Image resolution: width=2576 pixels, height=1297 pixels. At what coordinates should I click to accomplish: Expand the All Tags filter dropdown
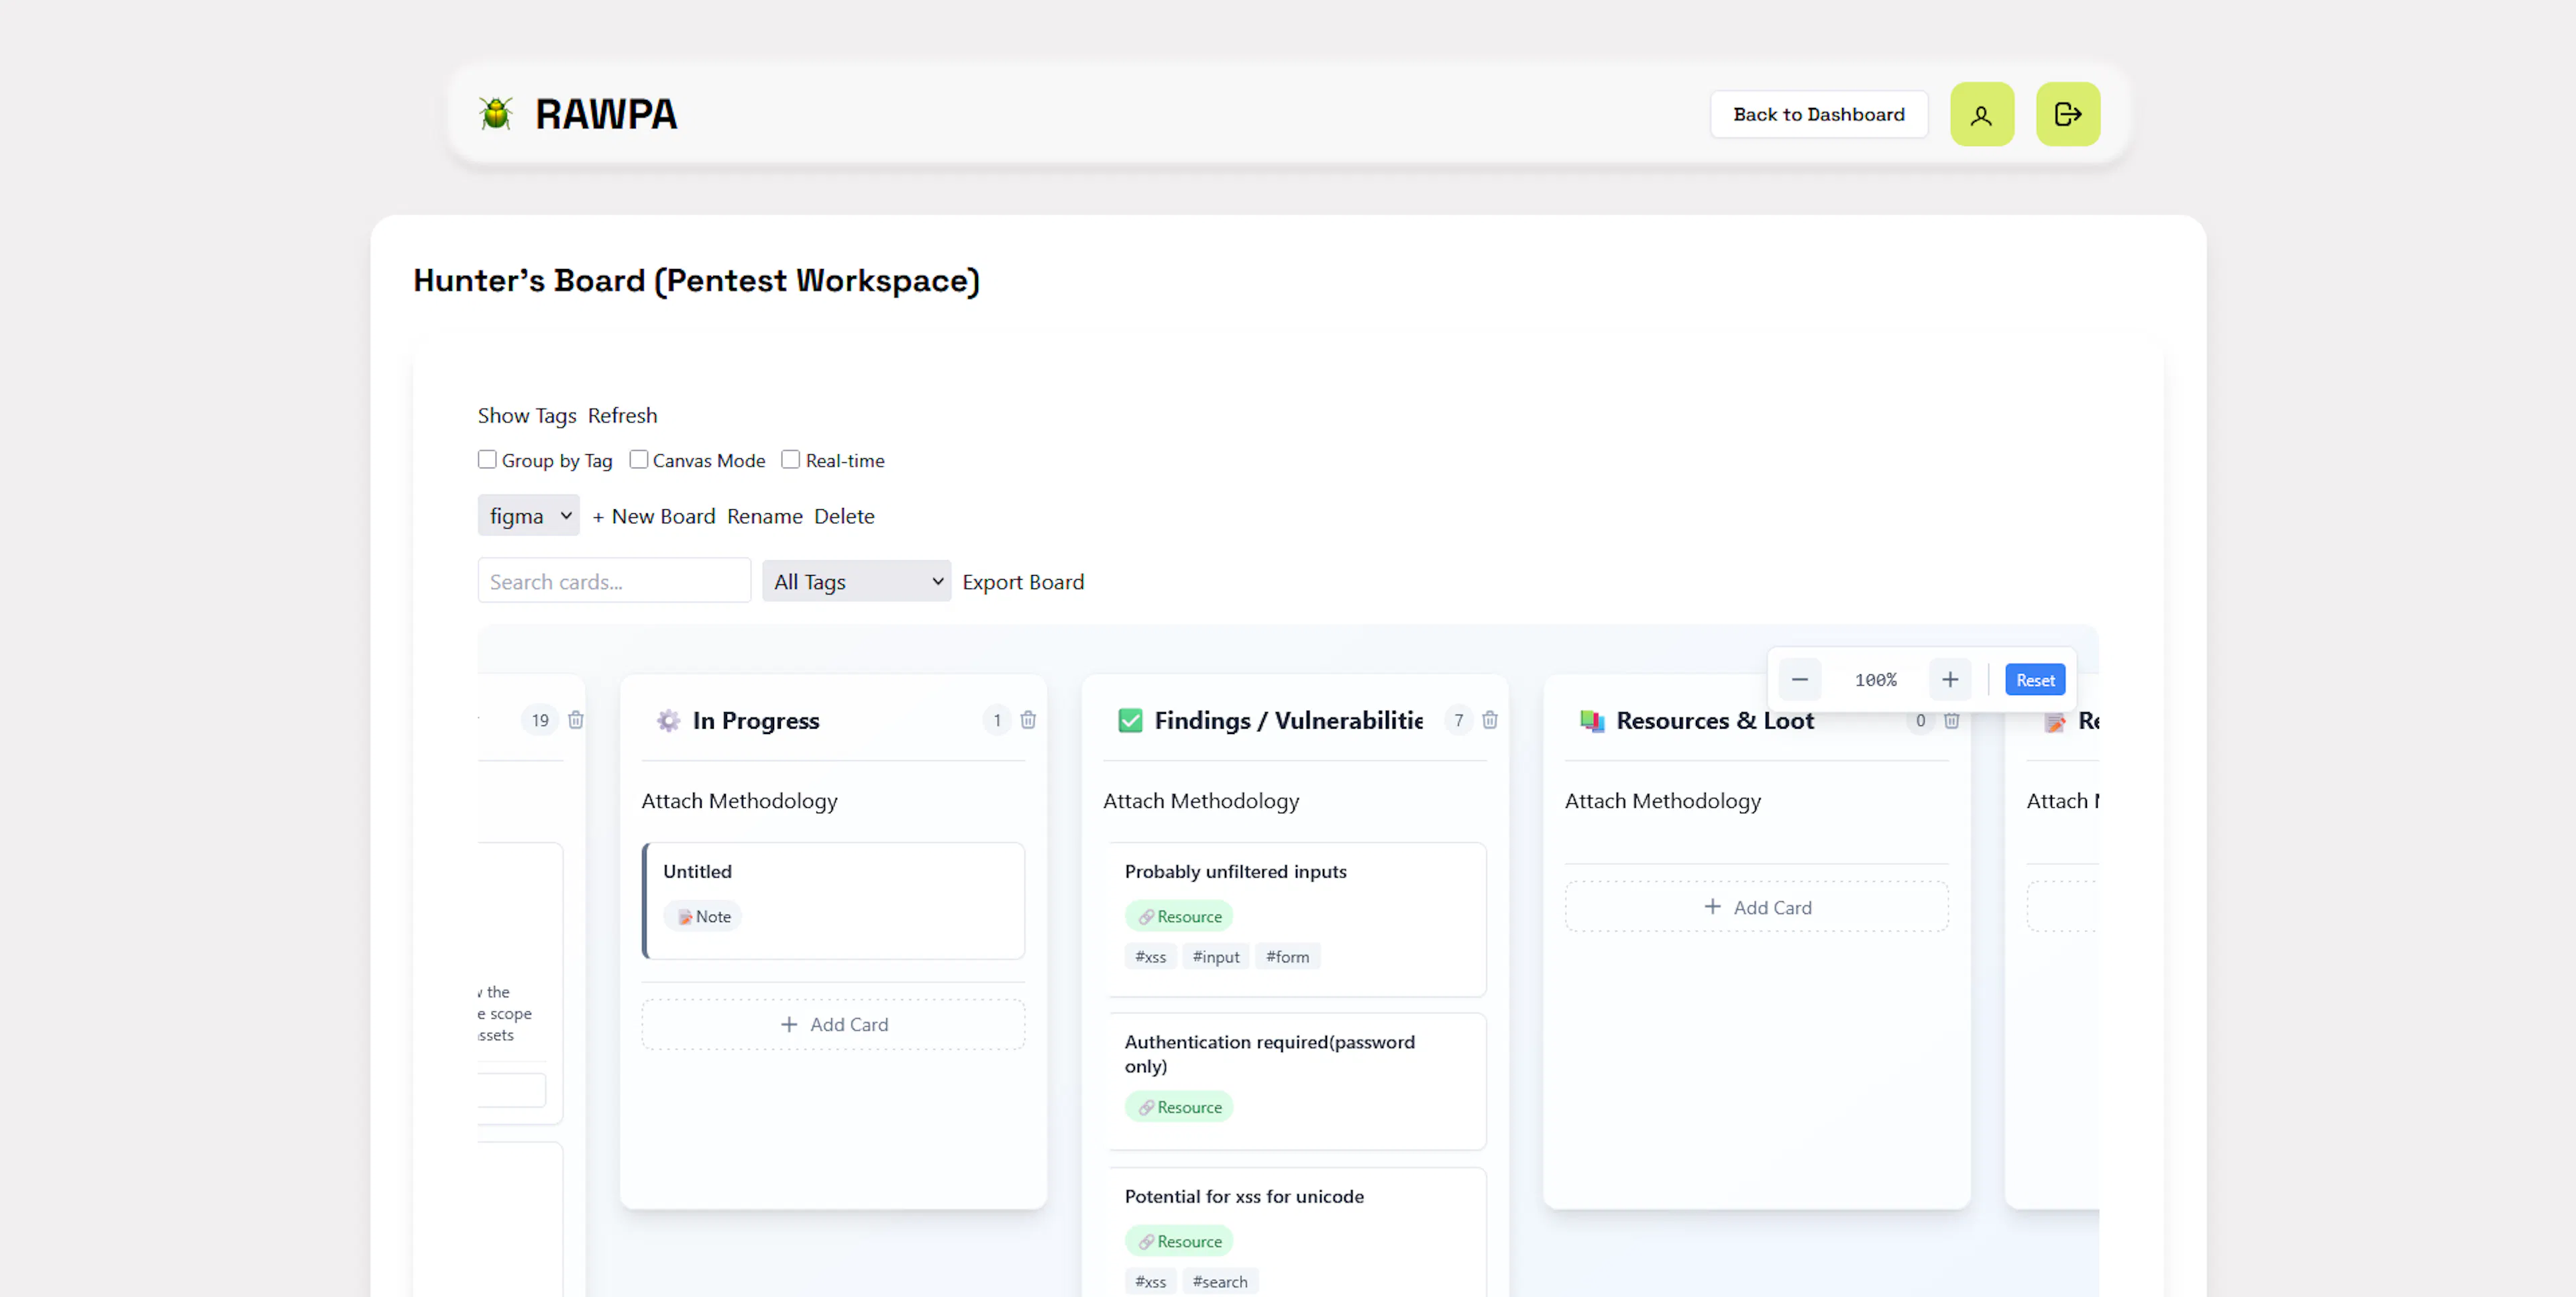pyautogui.click(x=856, y=581)
